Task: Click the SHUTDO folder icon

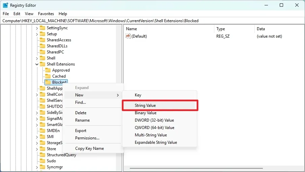Action: click(x=42, y=106)
